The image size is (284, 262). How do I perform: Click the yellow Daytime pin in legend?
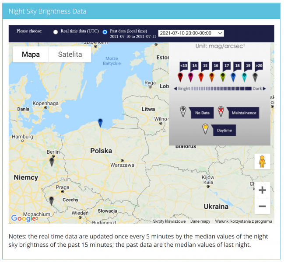(205, 129)
